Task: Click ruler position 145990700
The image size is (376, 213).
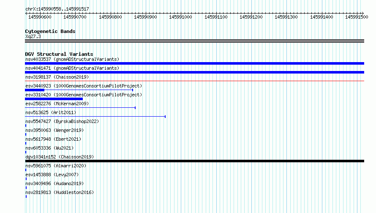Action: pyautogui.click(x=75, y=17)
